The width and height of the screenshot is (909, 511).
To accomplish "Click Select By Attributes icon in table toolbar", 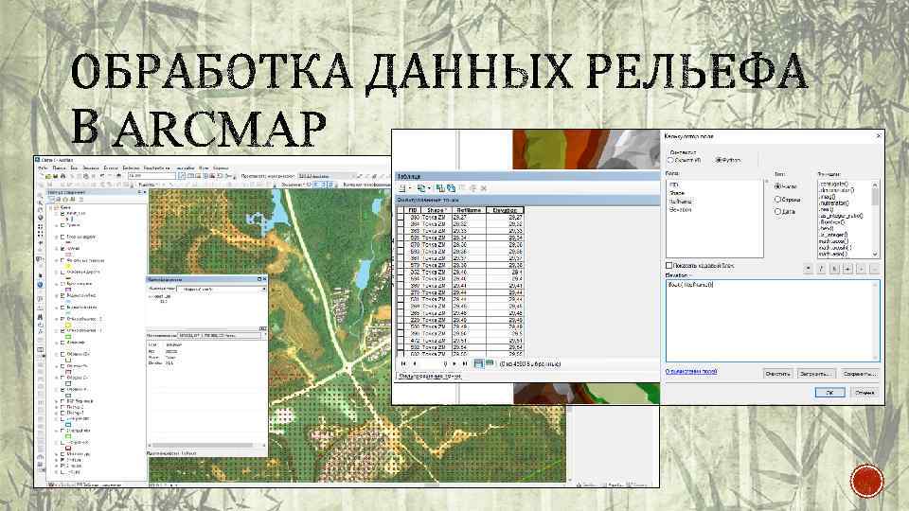I will pyautogui.click(x=440, y=188).
